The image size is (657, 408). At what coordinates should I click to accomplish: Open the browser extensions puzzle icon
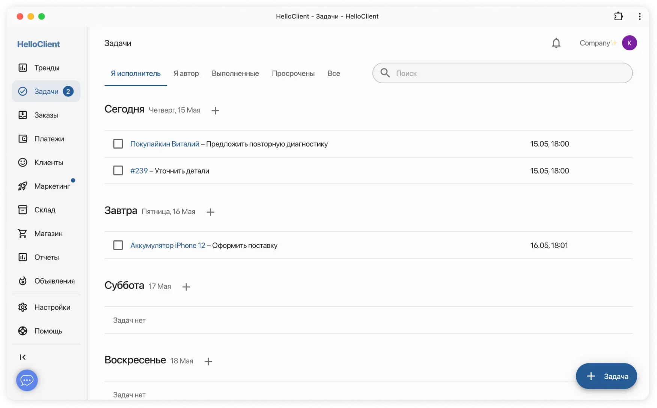coord(618,16)
